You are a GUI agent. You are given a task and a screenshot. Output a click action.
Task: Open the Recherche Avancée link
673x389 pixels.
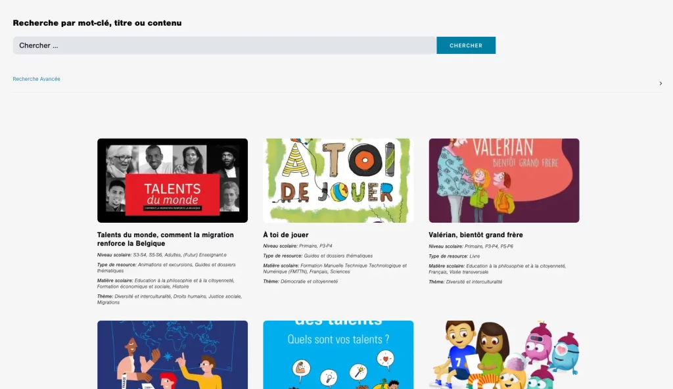coord(37,79)
